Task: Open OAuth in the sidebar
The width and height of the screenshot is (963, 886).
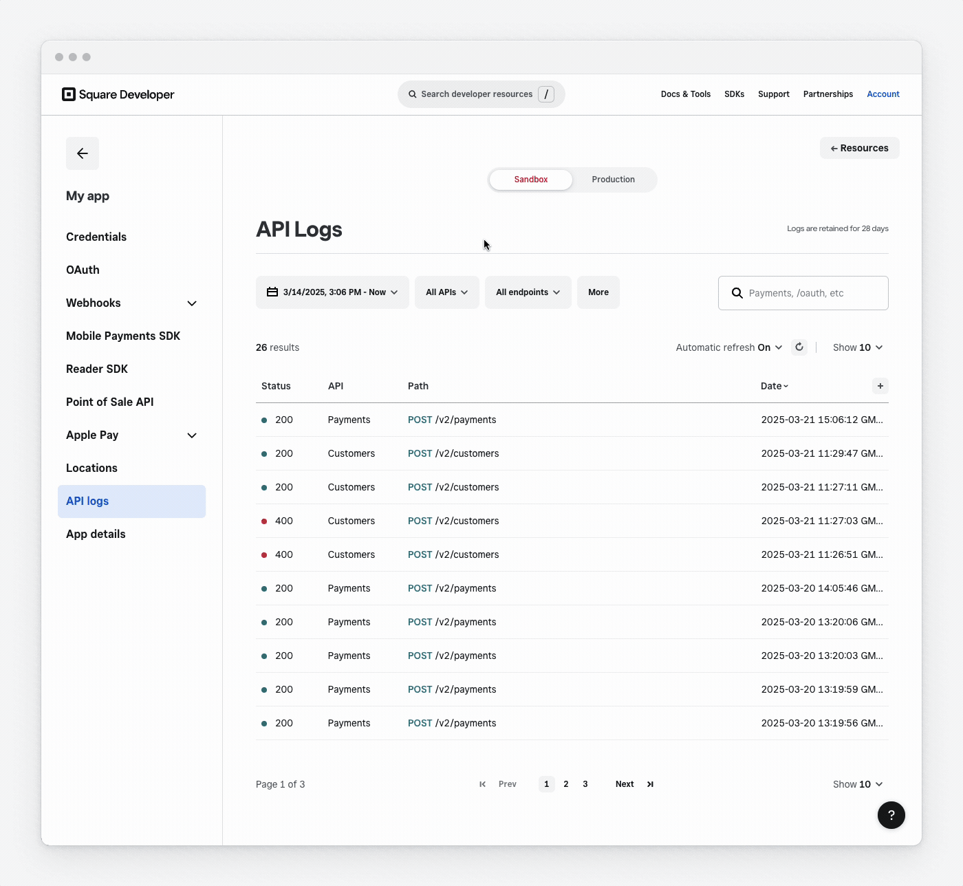Action: coord(83,270)
